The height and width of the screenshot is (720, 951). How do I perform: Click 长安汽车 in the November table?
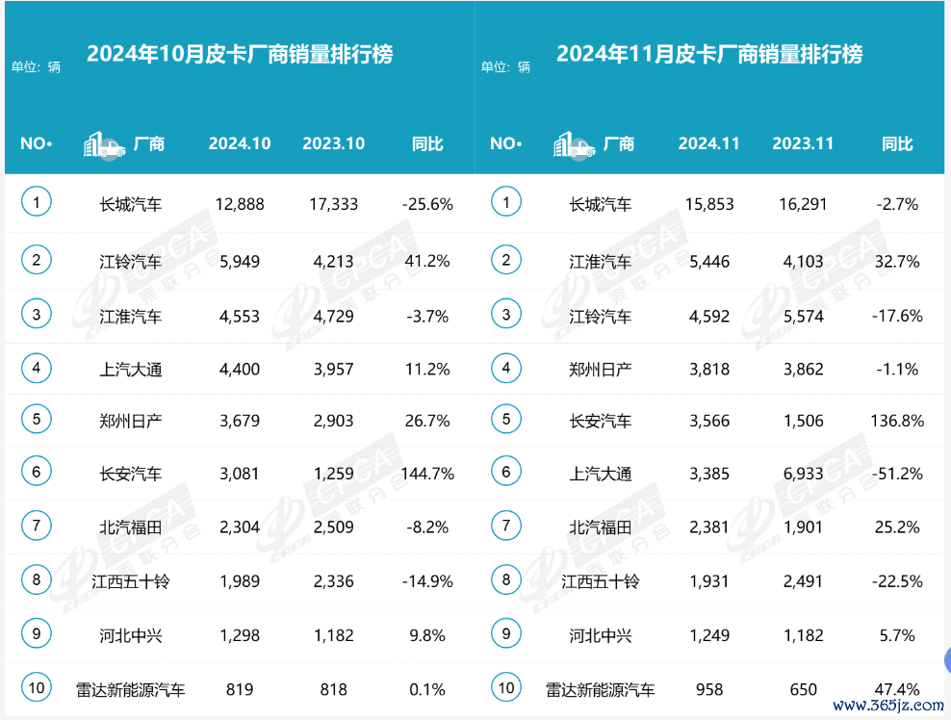tap(601, 422)
